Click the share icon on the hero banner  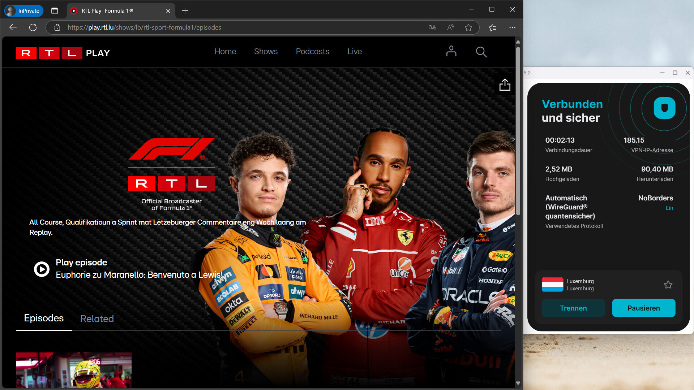505,85
